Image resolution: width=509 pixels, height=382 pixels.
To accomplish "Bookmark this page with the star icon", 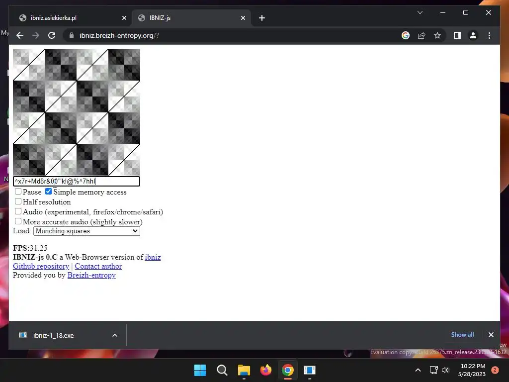I will pyautogui.click(x=437, y=35).
